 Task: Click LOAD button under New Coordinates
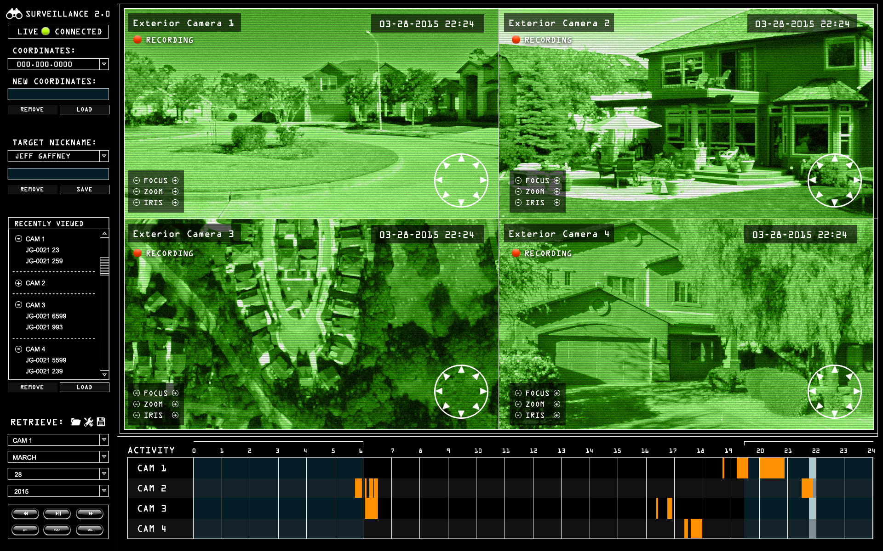(84, 109)
